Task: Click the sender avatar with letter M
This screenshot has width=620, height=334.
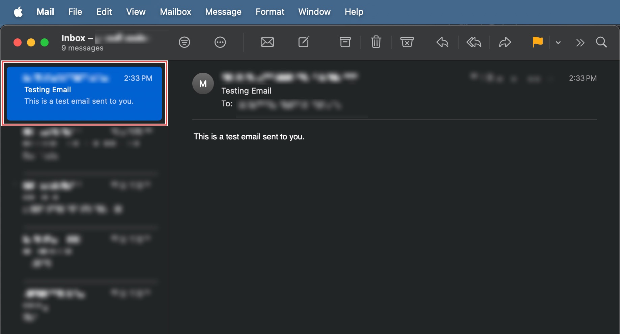Action: coord(203,84)
